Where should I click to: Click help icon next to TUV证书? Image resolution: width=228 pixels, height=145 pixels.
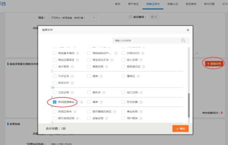coord(72,76)
